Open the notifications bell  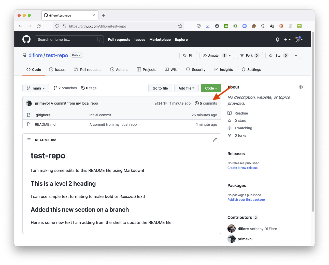tap(277, 40)
